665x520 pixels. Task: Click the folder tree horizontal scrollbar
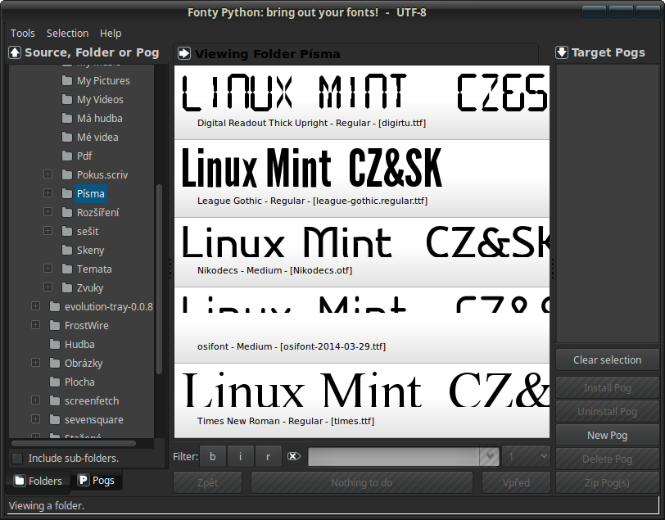pyautogui.click(x=74, y=444)
